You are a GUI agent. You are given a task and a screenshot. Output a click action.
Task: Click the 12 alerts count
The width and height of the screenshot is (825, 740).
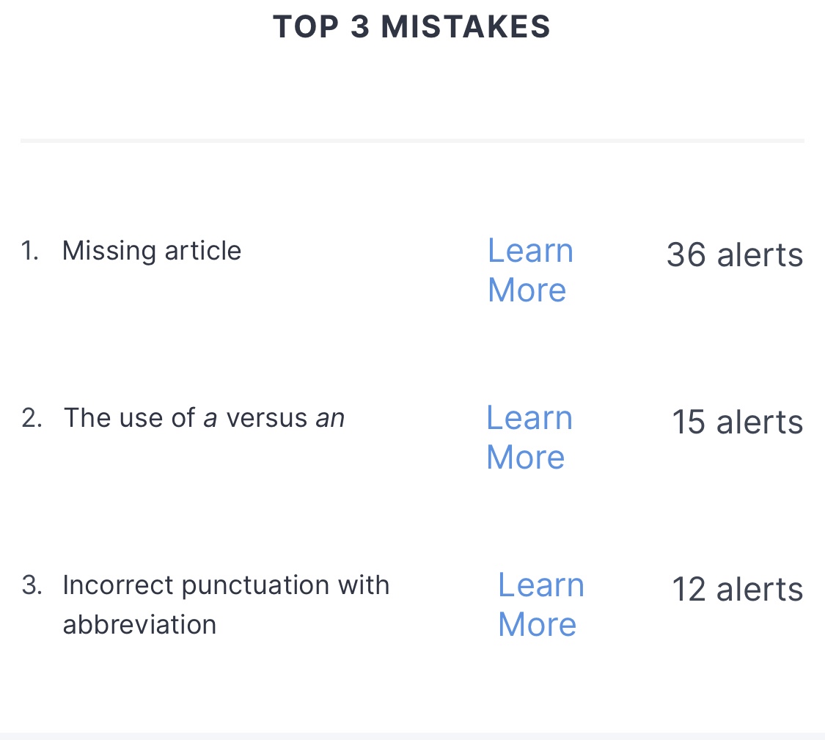pyautogui.click(x=737, y=590)
